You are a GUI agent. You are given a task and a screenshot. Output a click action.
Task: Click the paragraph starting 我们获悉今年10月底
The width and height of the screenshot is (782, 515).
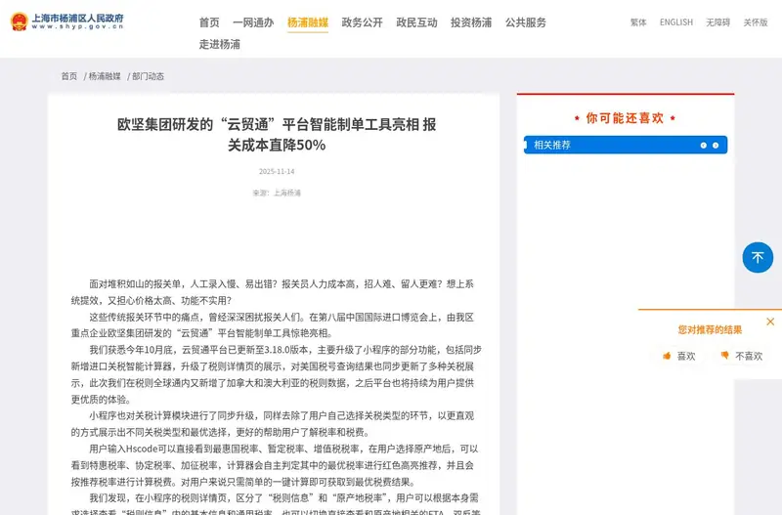(x=277, y=374)
